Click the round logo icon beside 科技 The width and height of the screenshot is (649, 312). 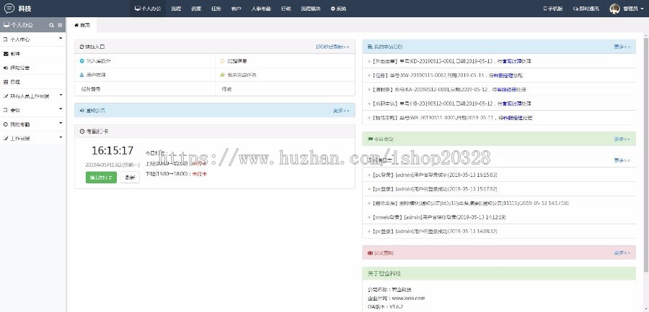tap(9, 8)
